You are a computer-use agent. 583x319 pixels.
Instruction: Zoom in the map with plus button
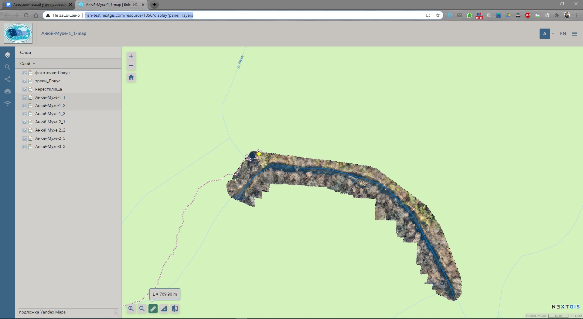tap(131, 56)
